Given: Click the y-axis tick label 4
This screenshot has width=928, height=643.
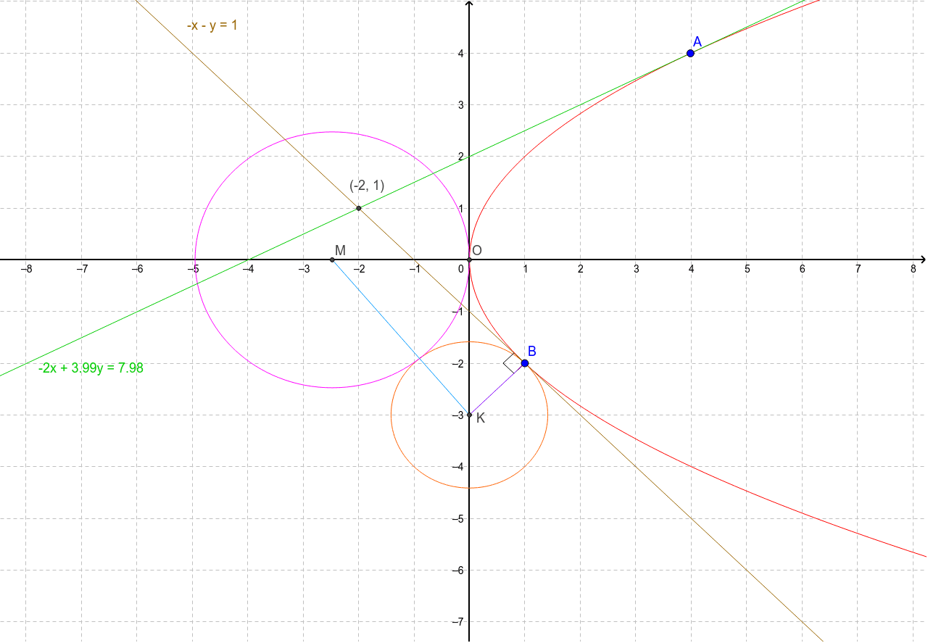Looking at the screenshot, I should pyautogui.click(x=460, y=54).
